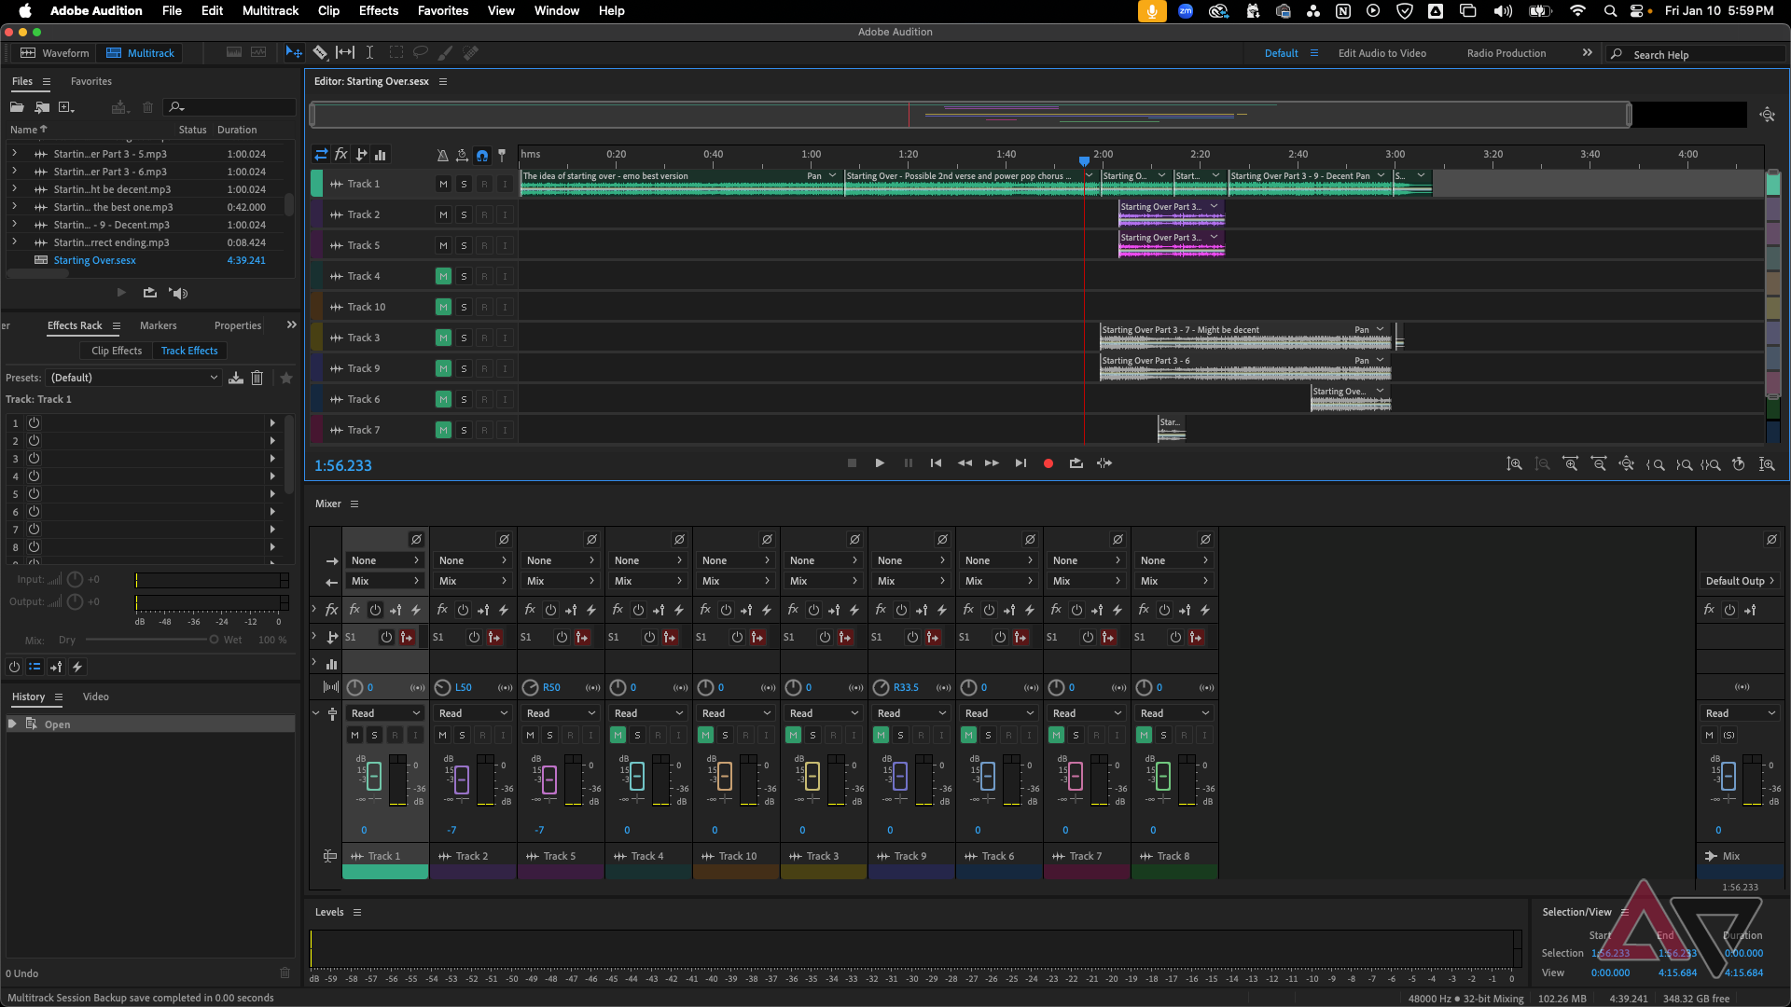Image resolution: width=1791 pixels, height=1007 pixels.
Task: Stop playback with the Stop button
Action: 852,463
